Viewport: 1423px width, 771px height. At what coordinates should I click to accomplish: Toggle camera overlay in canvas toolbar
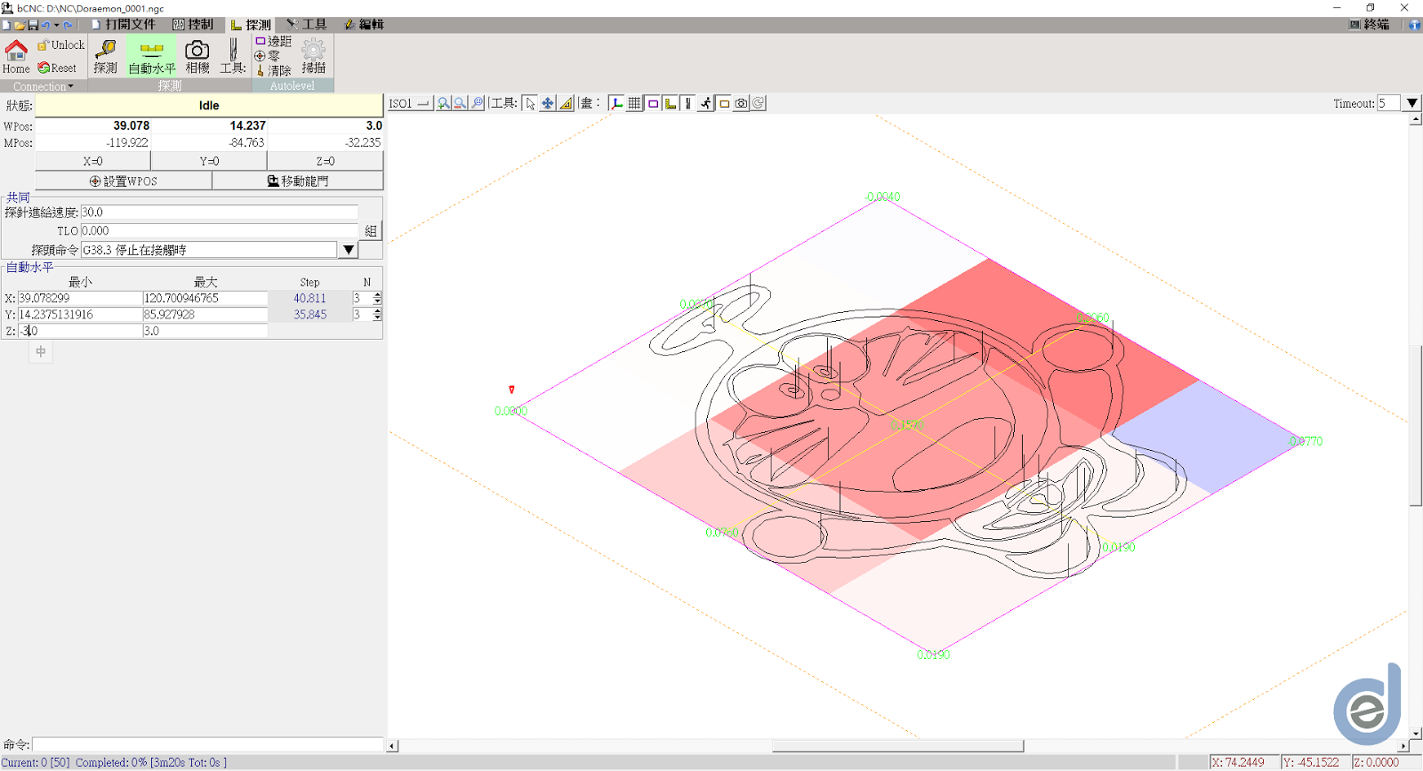741,103
